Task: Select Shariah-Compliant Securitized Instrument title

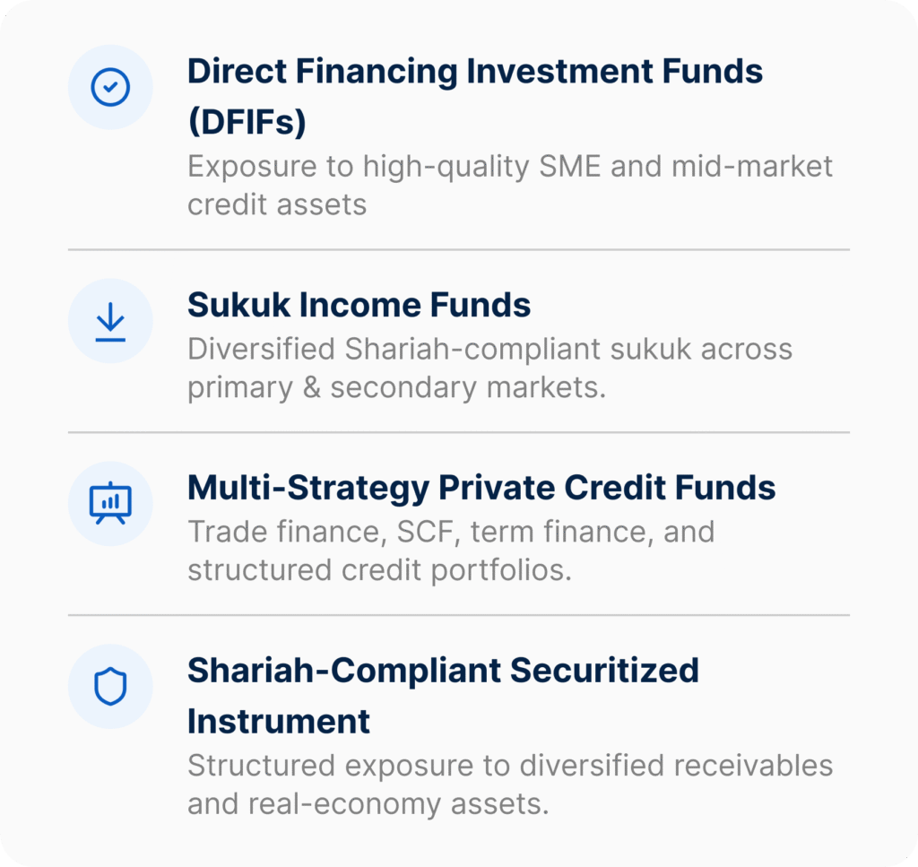Action: pos(443,670)
